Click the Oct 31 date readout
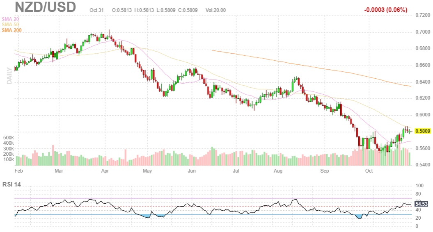This screenshot has width=433, height=232. point(96,10)
